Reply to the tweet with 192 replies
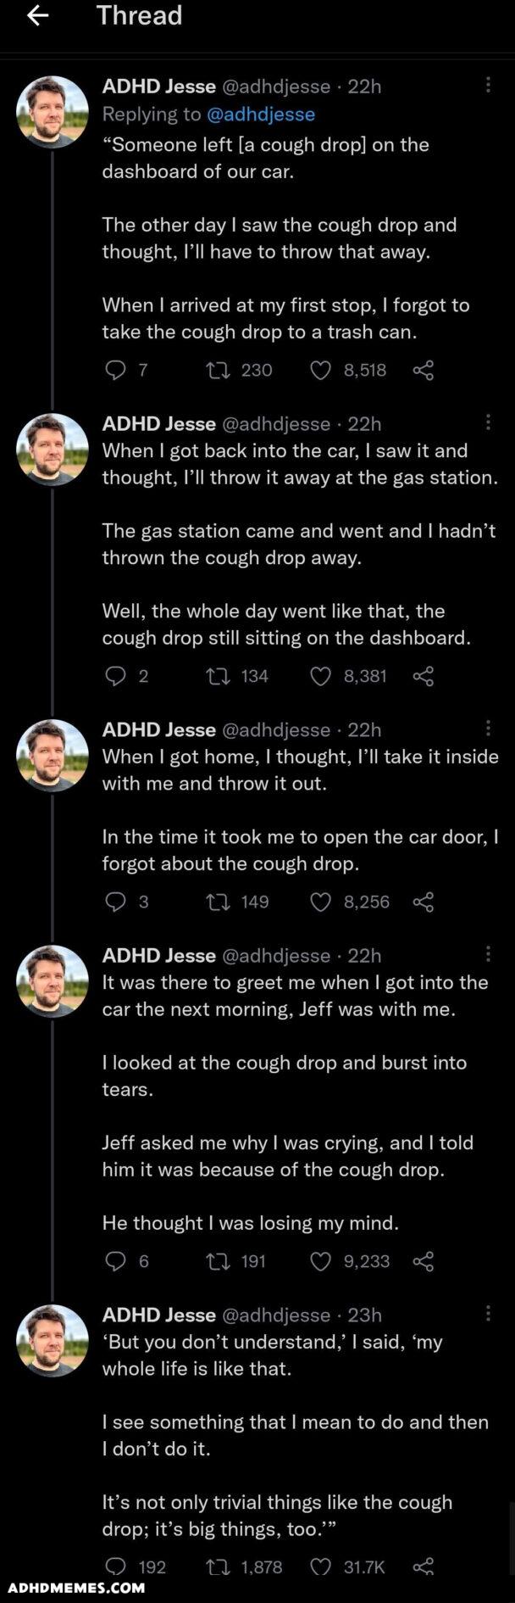Image resolution: width=515 pixels, height=1603 pixels. click(114, 1567)
